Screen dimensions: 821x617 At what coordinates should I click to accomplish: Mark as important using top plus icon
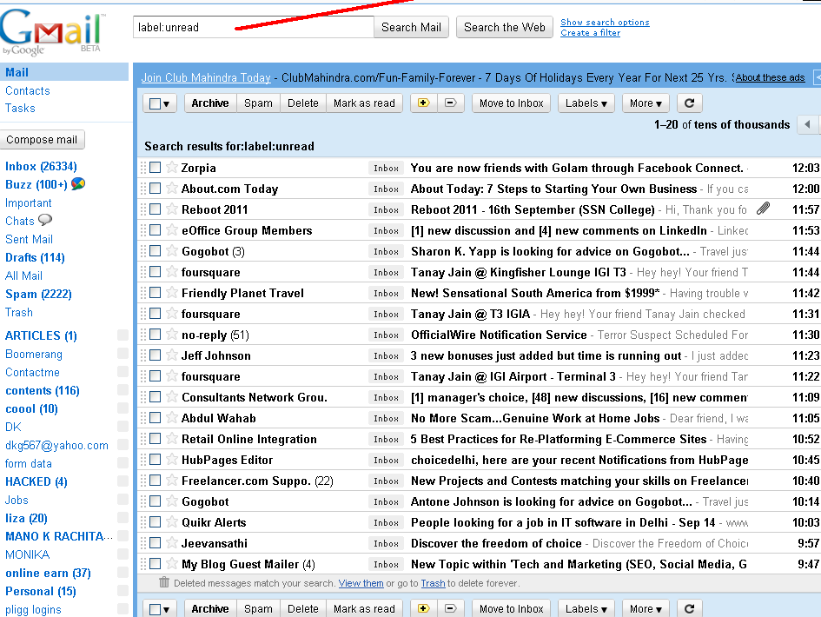424,103
